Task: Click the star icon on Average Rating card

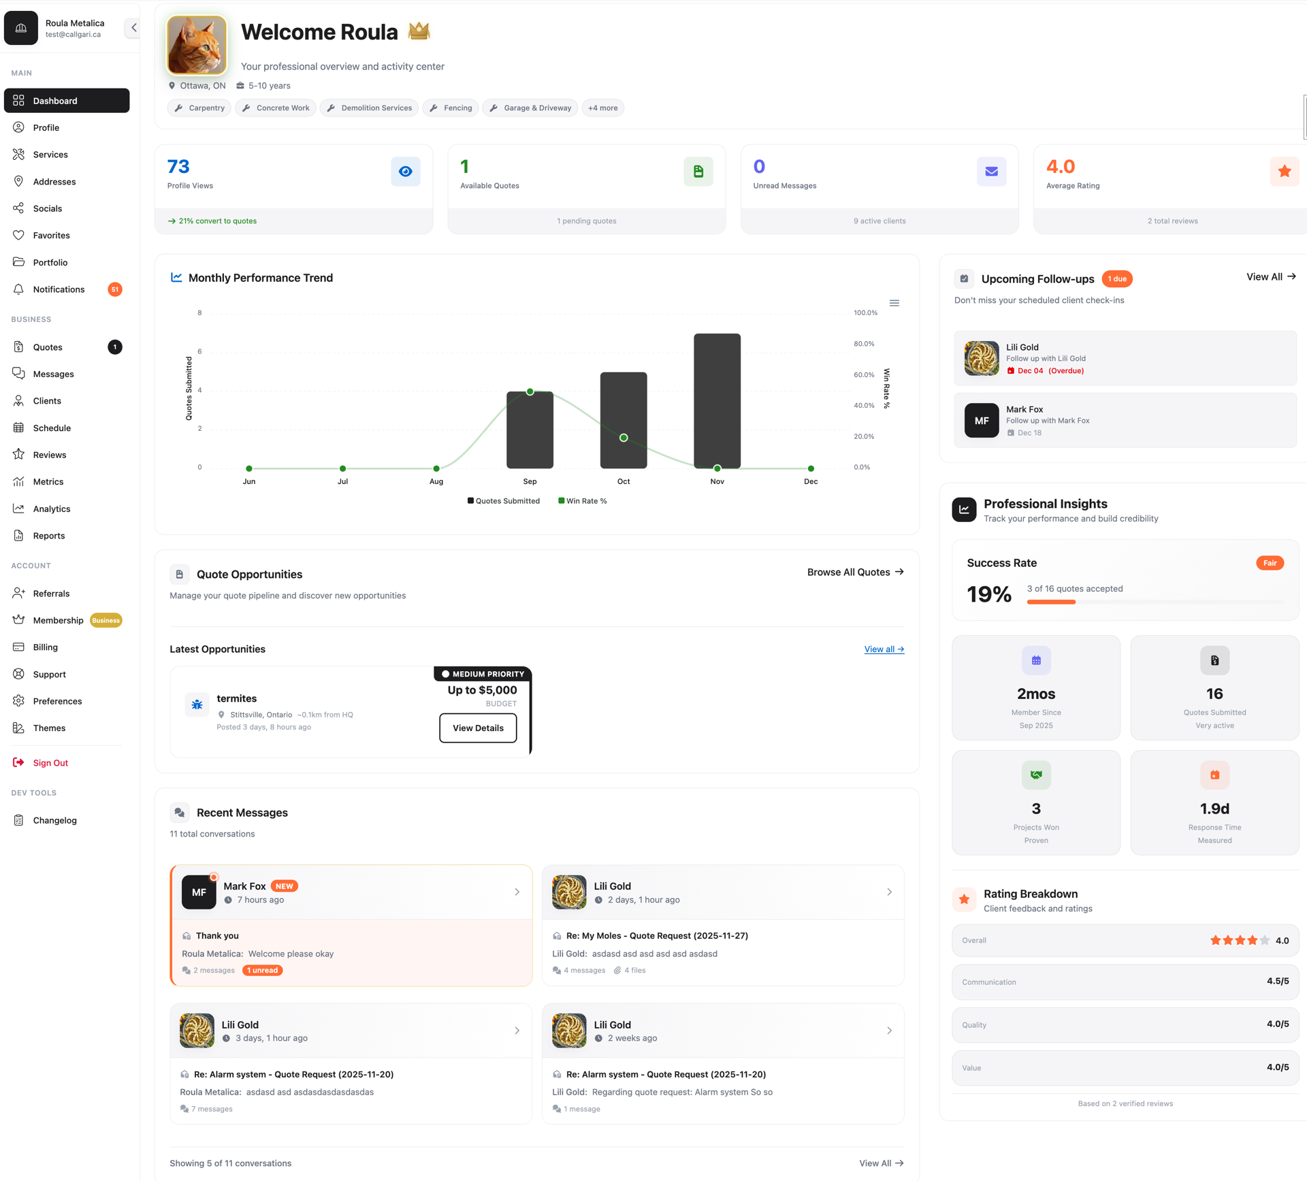Action: (1284, 172)
